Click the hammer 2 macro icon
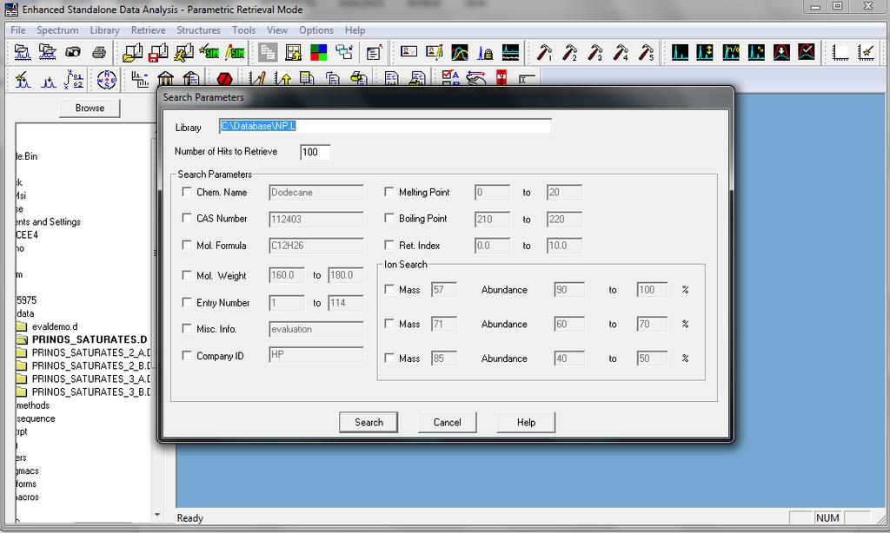 (x=569, y=53)
